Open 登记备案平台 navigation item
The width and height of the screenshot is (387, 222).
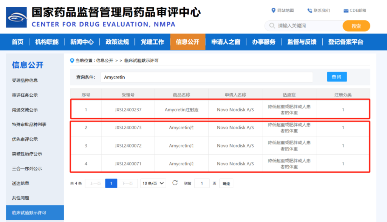click(345, 42)
